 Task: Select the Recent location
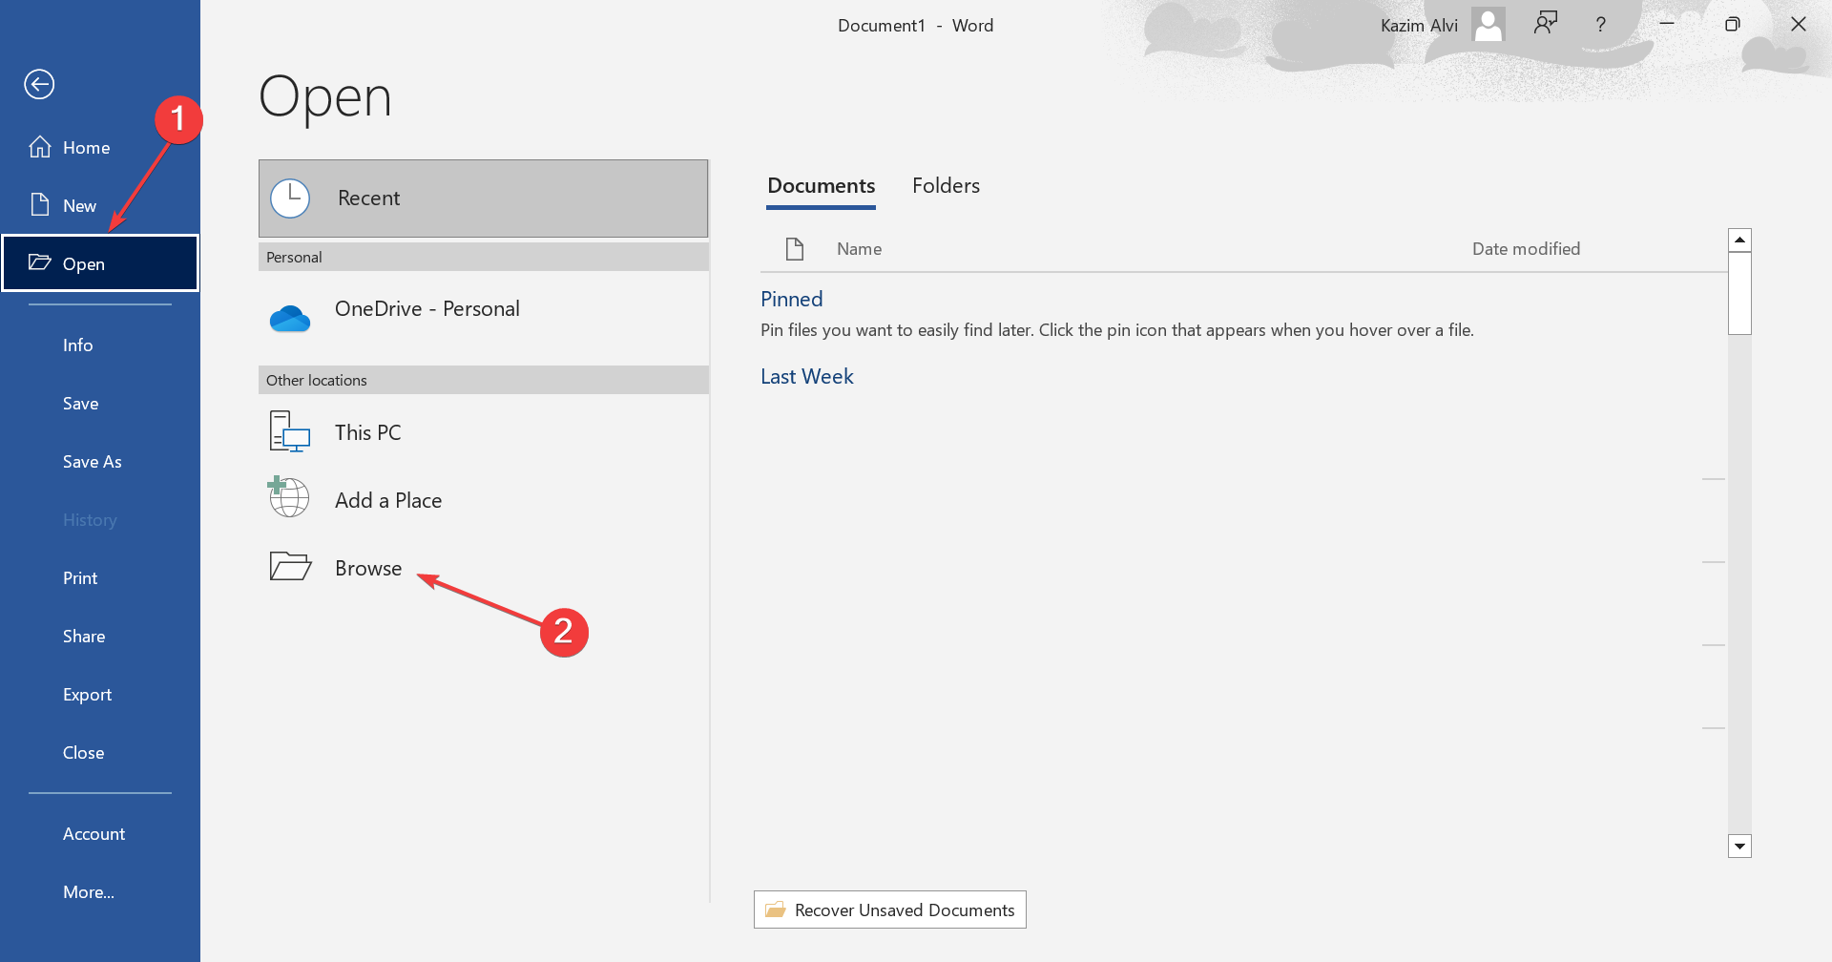coord(483,199)
